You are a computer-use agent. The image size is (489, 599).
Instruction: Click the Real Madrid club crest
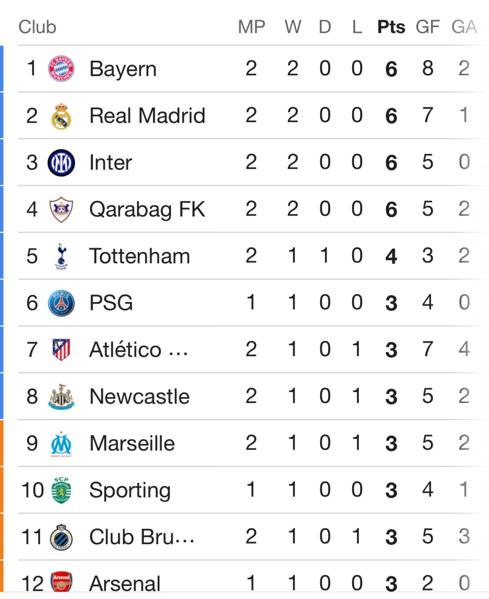(x=61, y=116)
